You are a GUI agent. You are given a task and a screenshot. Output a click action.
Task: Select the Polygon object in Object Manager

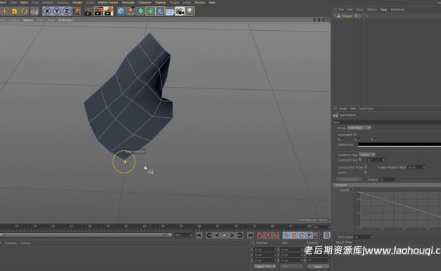(347, 16)
